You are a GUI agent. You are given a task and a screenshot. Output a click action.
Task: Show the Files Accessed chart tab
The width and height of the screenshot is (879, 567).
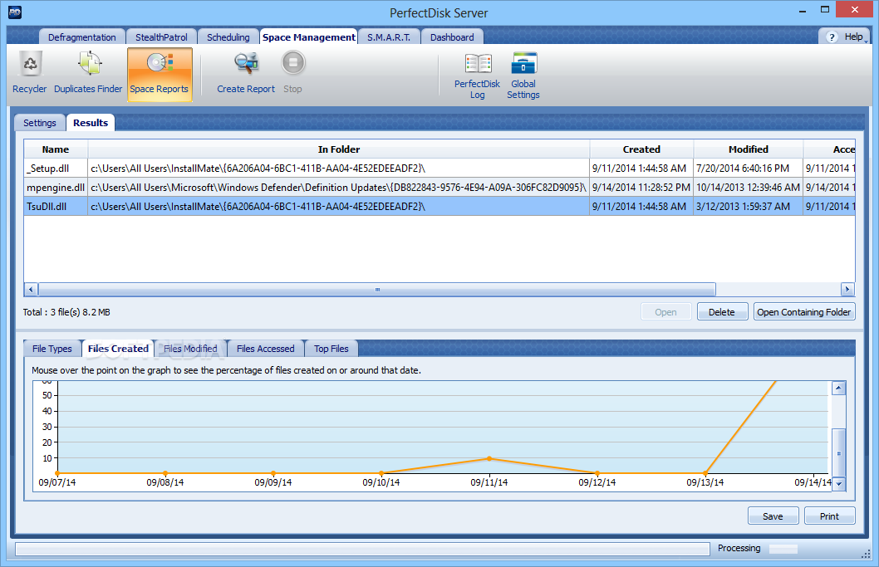[266, 349]
